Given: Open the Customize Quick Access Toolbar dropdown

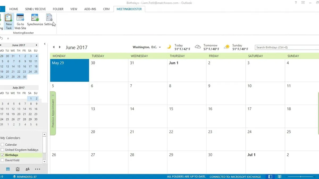Looking at the screenshot, I should 8,39.
